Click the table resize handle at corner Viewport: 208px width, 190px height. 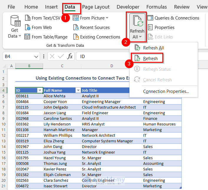pyautogui.click(x=181, y=188)
